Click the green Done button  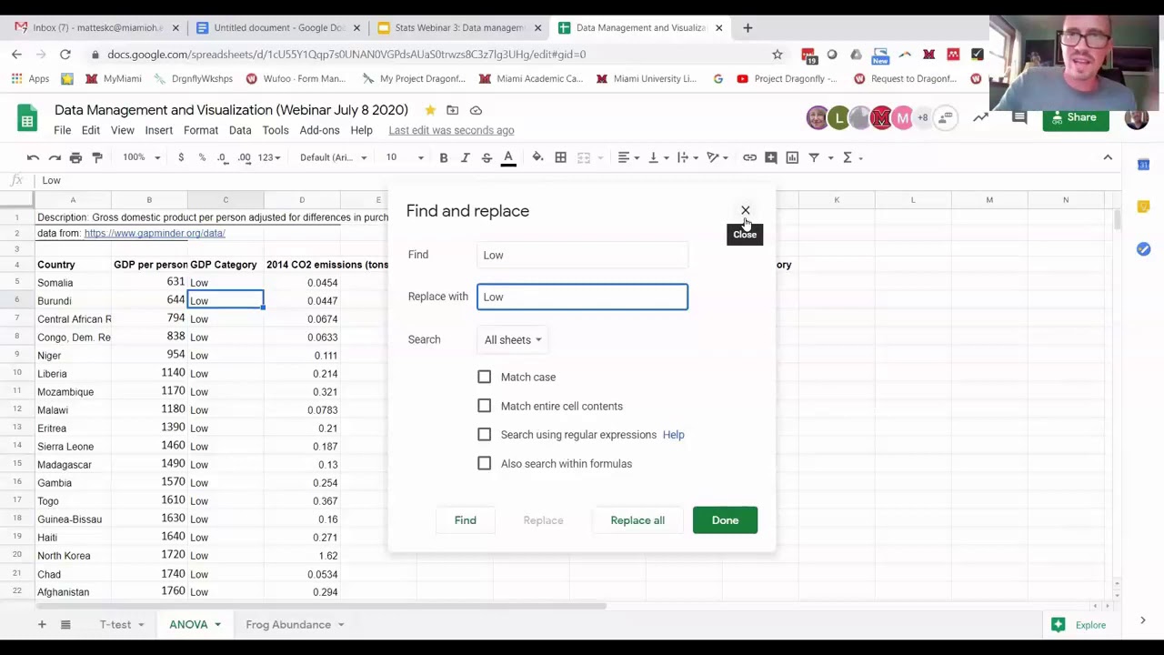pos(725,520)
